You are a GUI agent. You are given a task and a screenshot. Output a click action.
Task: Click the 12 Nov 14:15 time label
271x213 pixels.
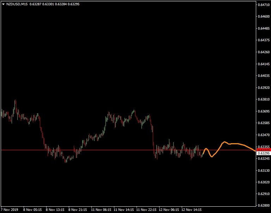pyautogui.click(x=191, y=209)
